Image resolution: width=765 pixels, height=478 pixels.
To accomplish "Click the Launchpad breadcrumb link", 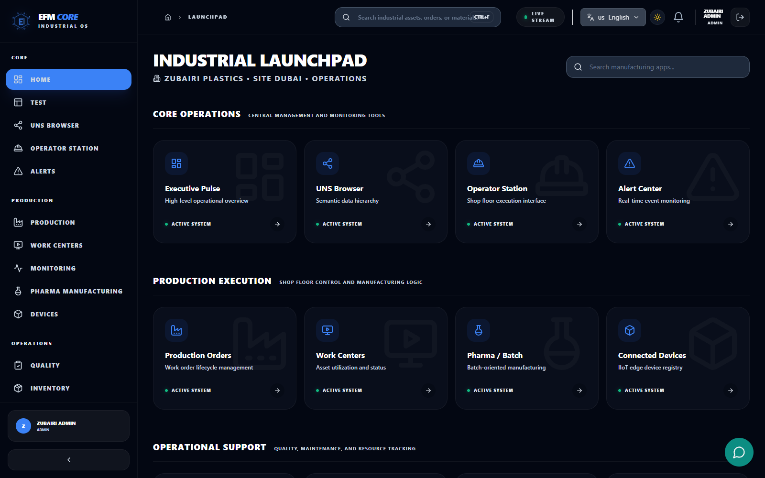I will [x=208, y=17].
